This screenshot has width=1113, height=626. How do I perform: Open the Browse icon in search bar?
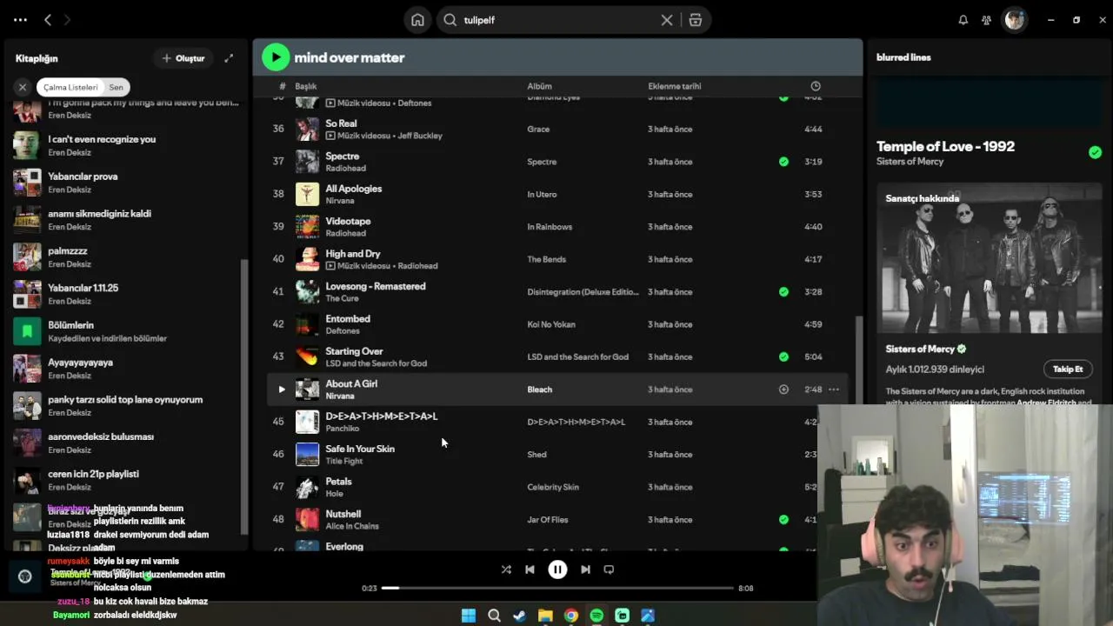tap(696, 20)
